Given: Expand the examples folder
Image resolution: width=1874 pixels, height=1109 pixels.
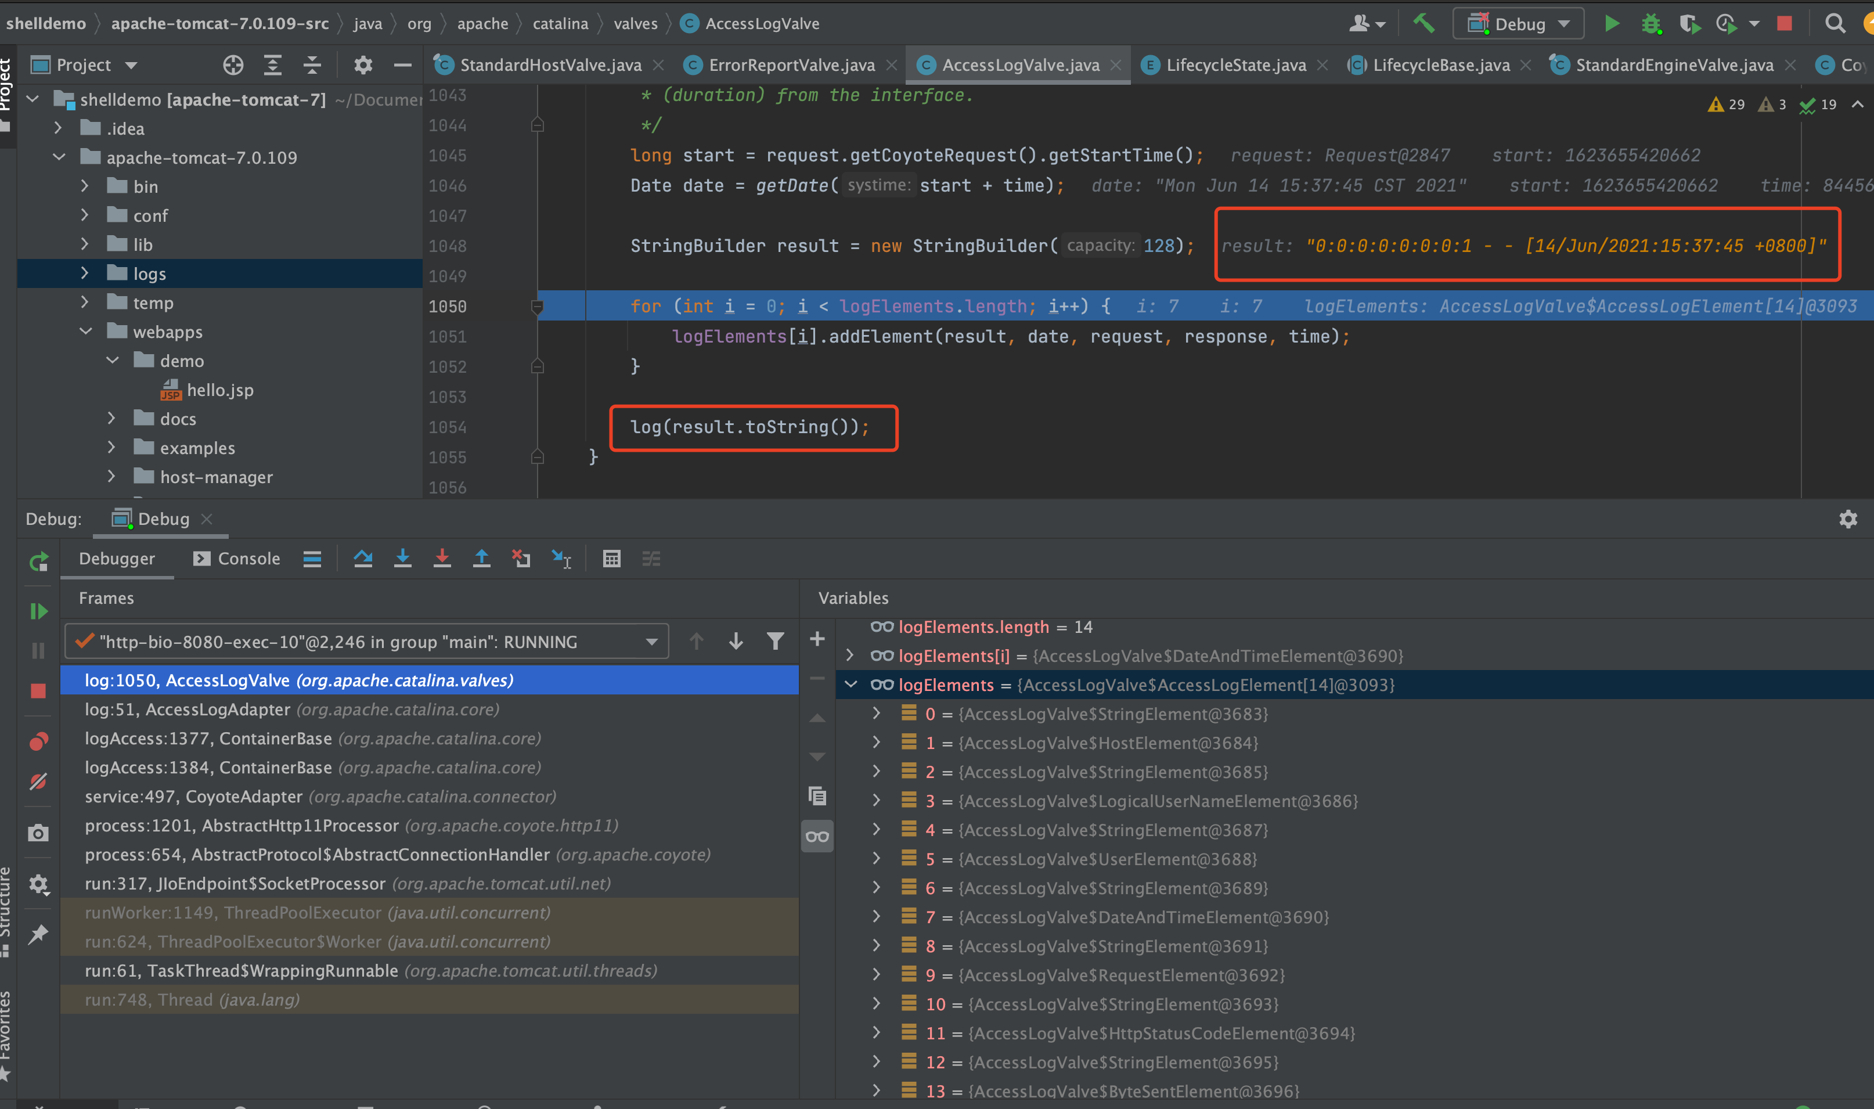Looking at the screenshot, I should coord(111,448).
